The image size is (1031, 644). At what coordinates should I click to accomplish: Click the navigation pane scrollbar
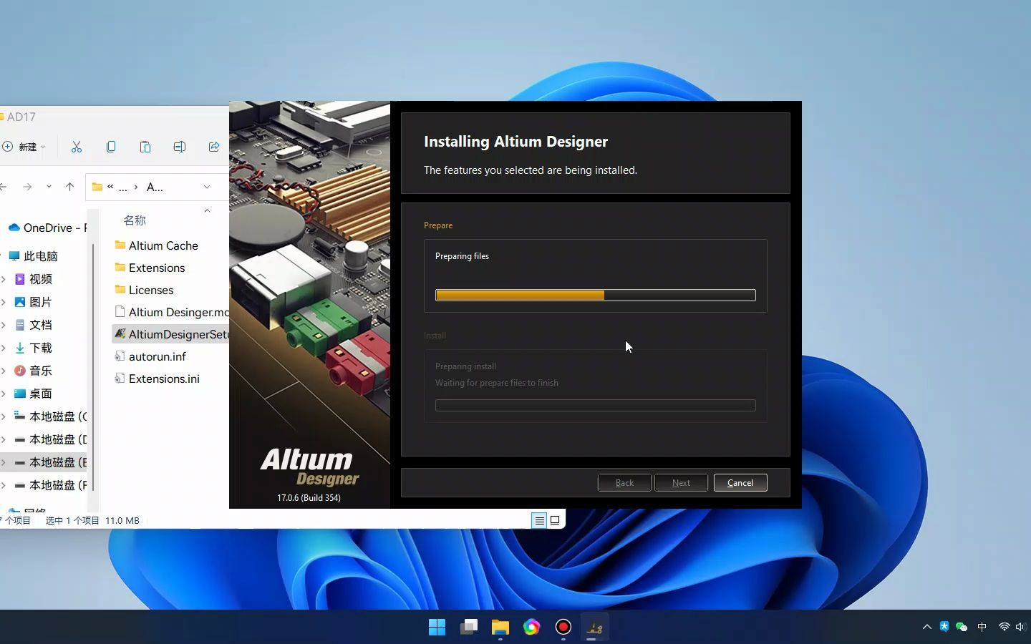(93, 369)
